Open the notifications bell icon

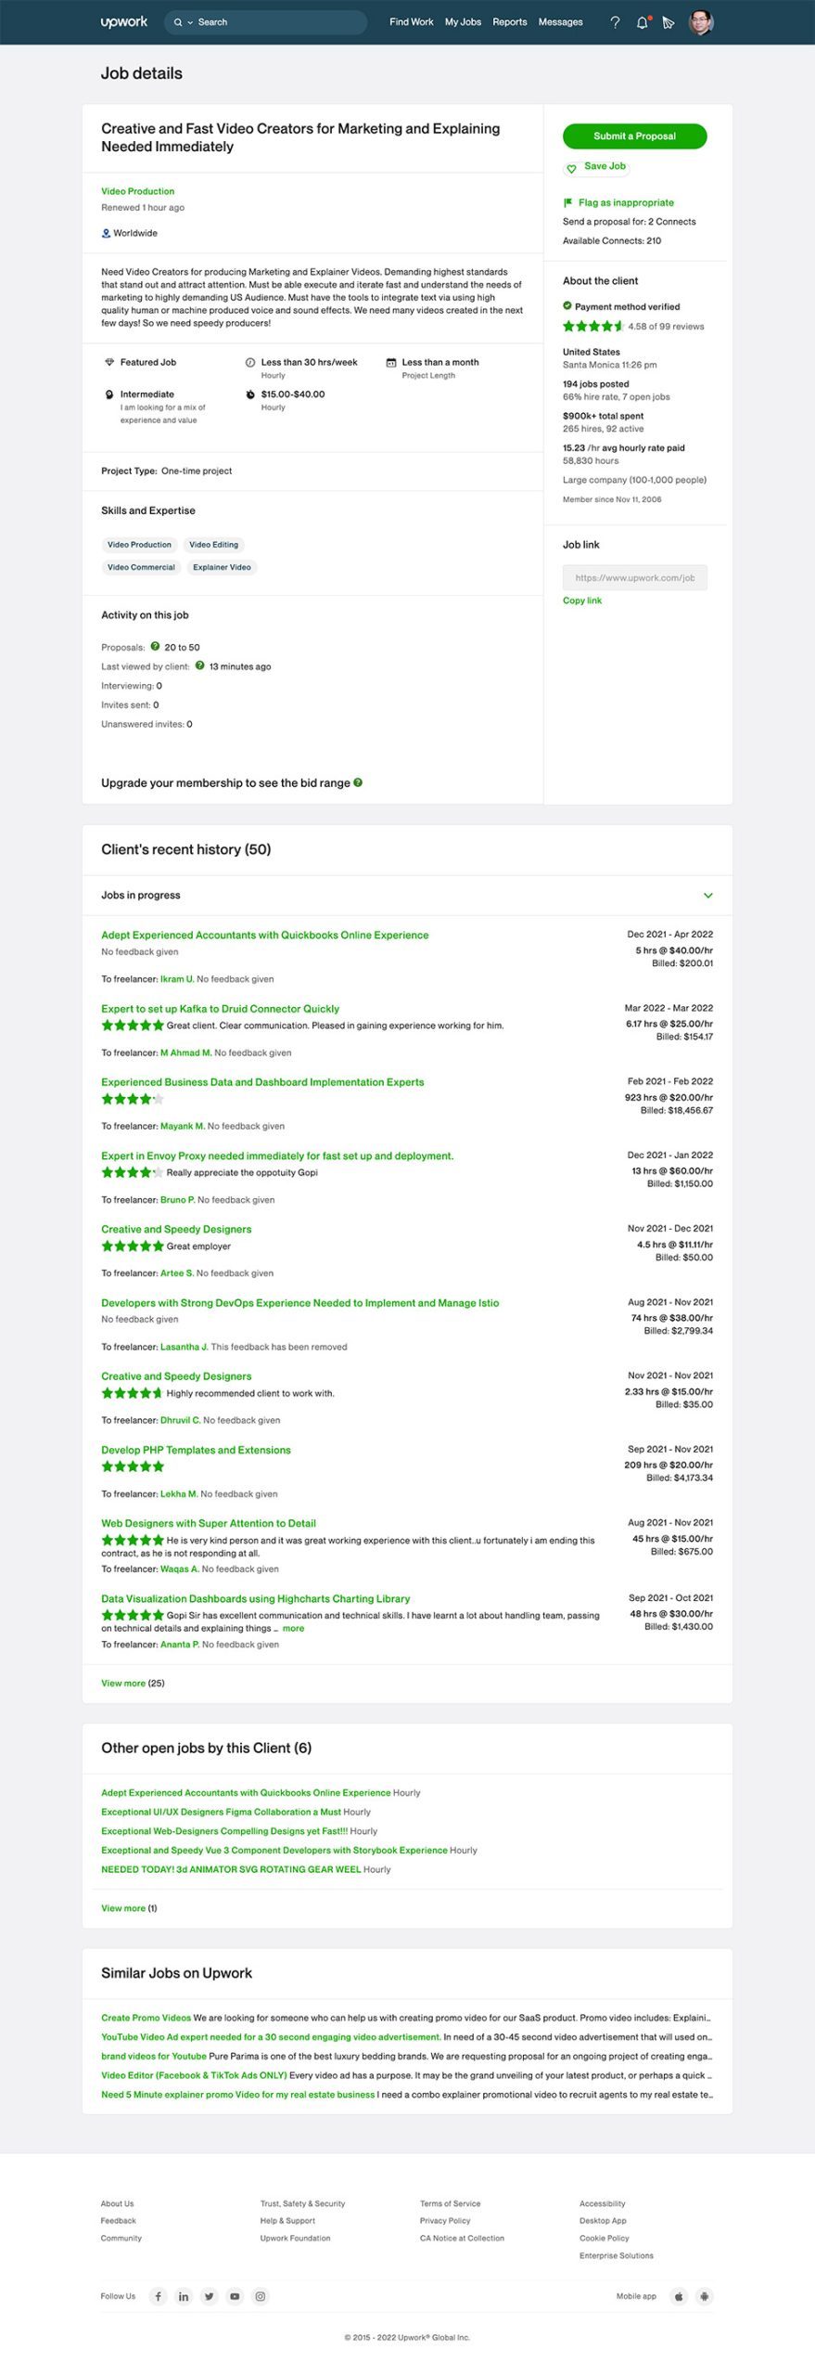click(x=642, y=22)
